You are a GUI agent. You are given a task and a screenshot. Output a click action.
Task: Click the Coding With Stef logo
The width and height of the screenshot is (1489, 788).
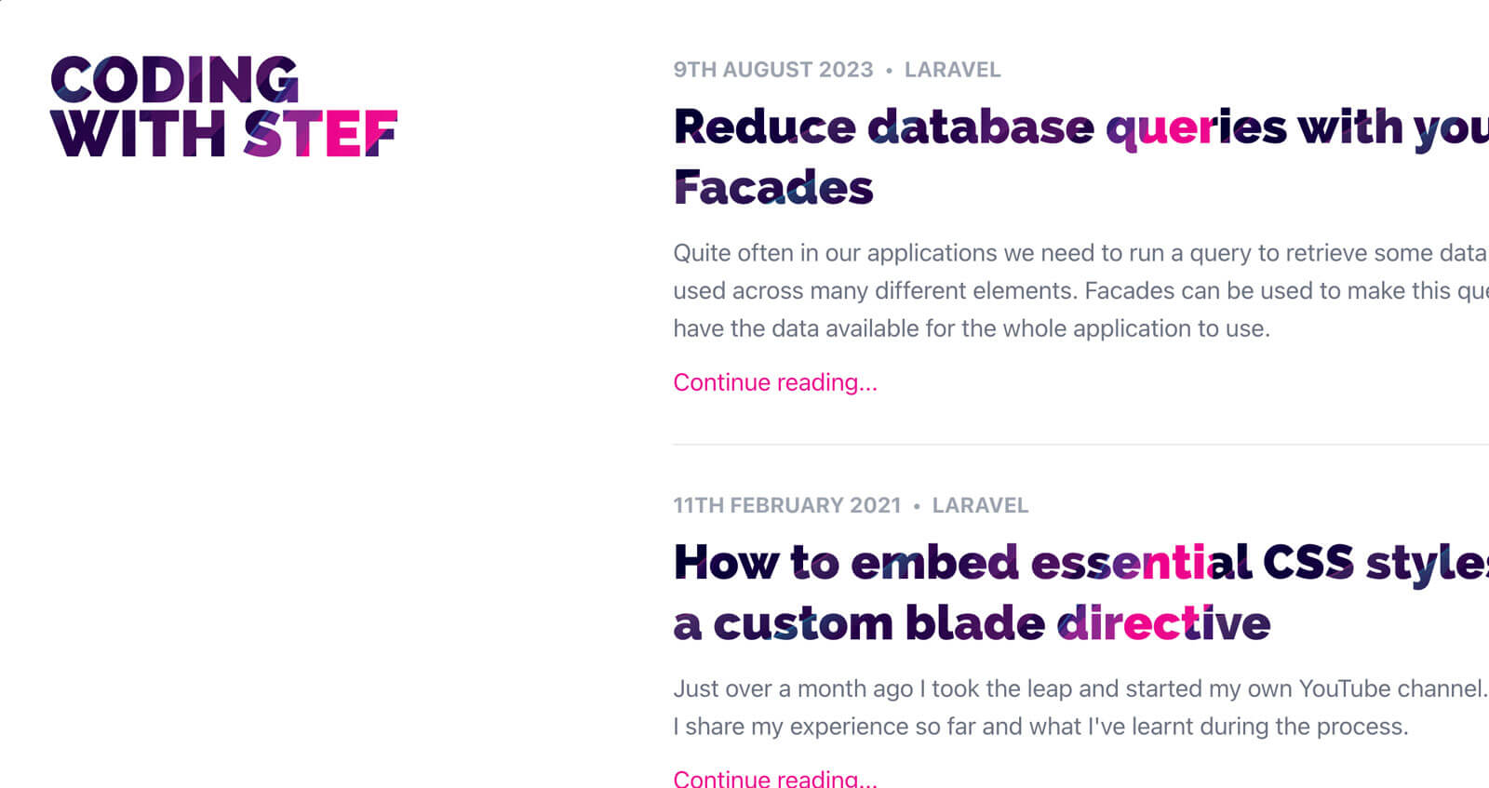224,106
